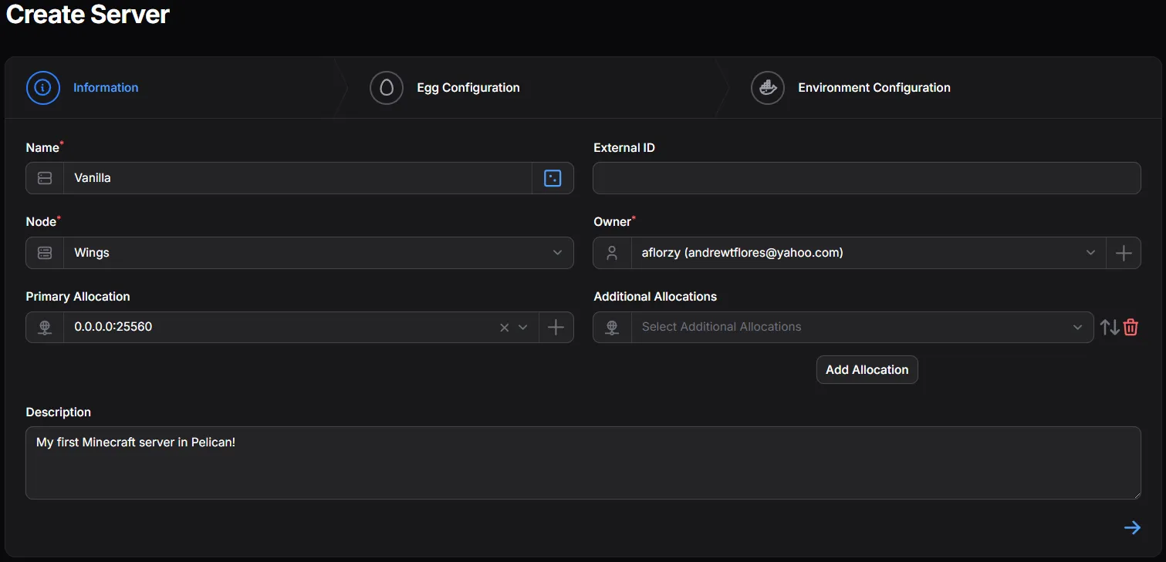This screenshot has height=562, width=1166.
Task: Click the Add Allocation button
Action: click(x=867, y=370)
